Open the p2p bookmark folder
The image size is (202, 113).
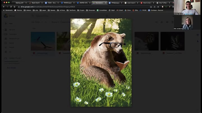pos(35,10)
